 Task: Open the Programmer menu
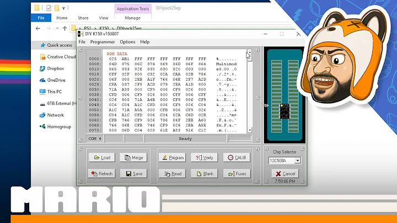point(103,42)
